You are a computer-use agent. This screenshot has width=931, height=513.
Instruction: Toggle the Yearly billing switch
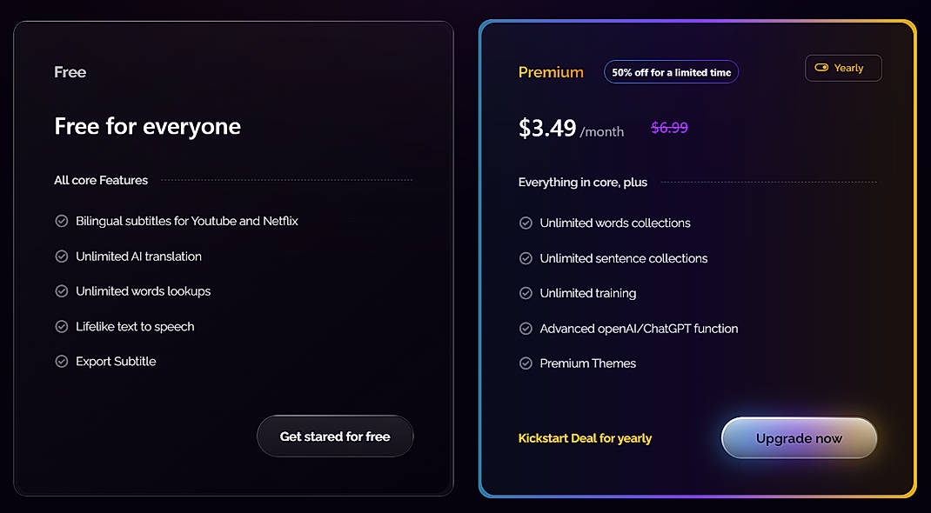click(842, 67)
